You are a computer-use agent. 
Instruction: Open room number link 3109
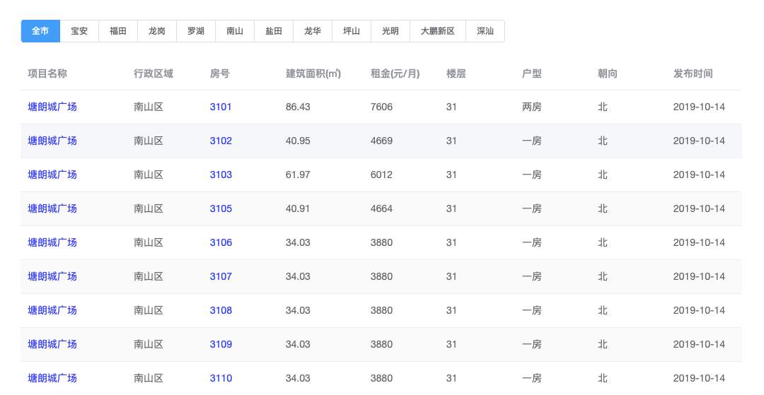(x=221, y=344)
